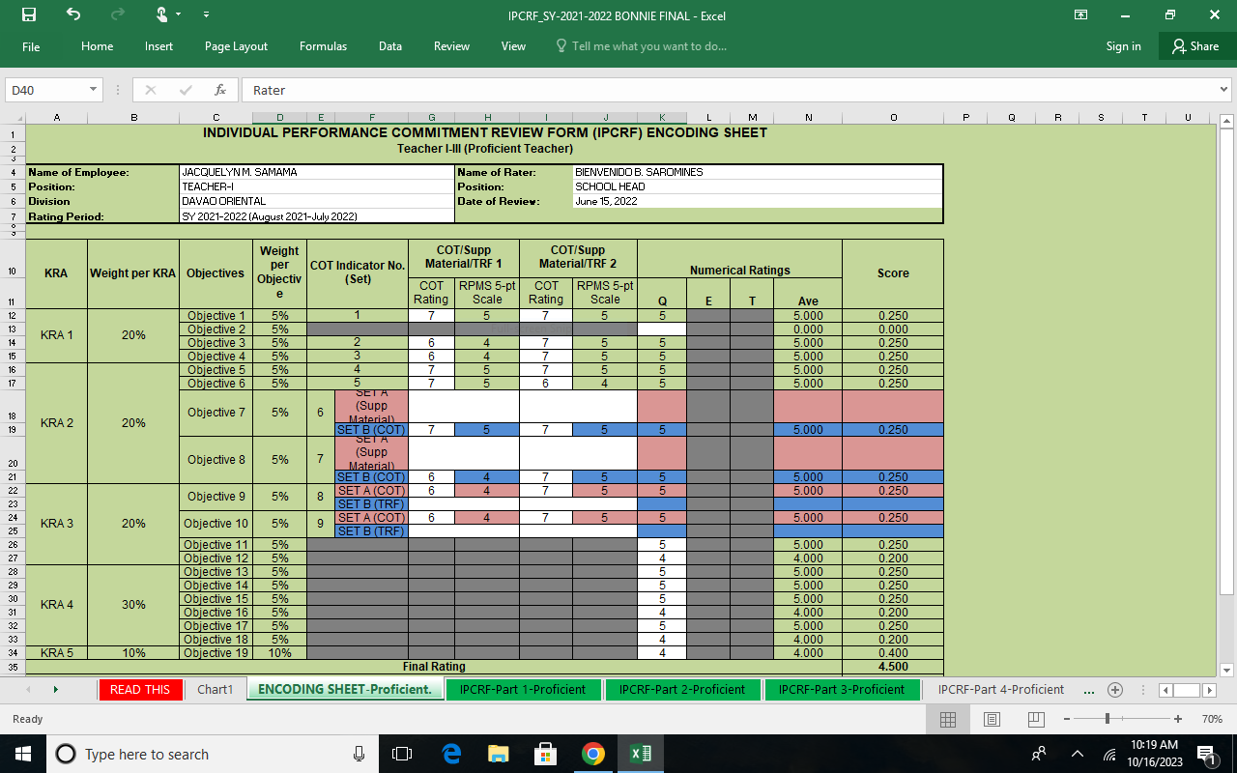
Task: Click the zoom out minus button
Action: (x=1068, y=719)
